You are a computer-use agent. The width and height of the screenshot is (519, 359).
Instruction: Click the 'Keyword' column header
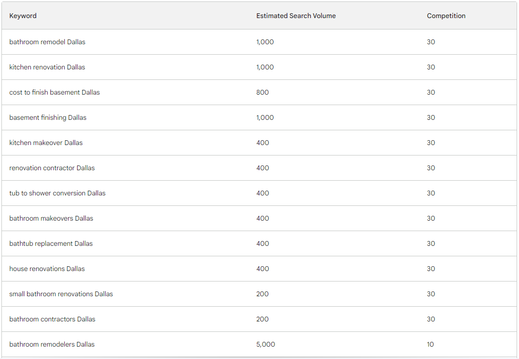tap(22, 16)
